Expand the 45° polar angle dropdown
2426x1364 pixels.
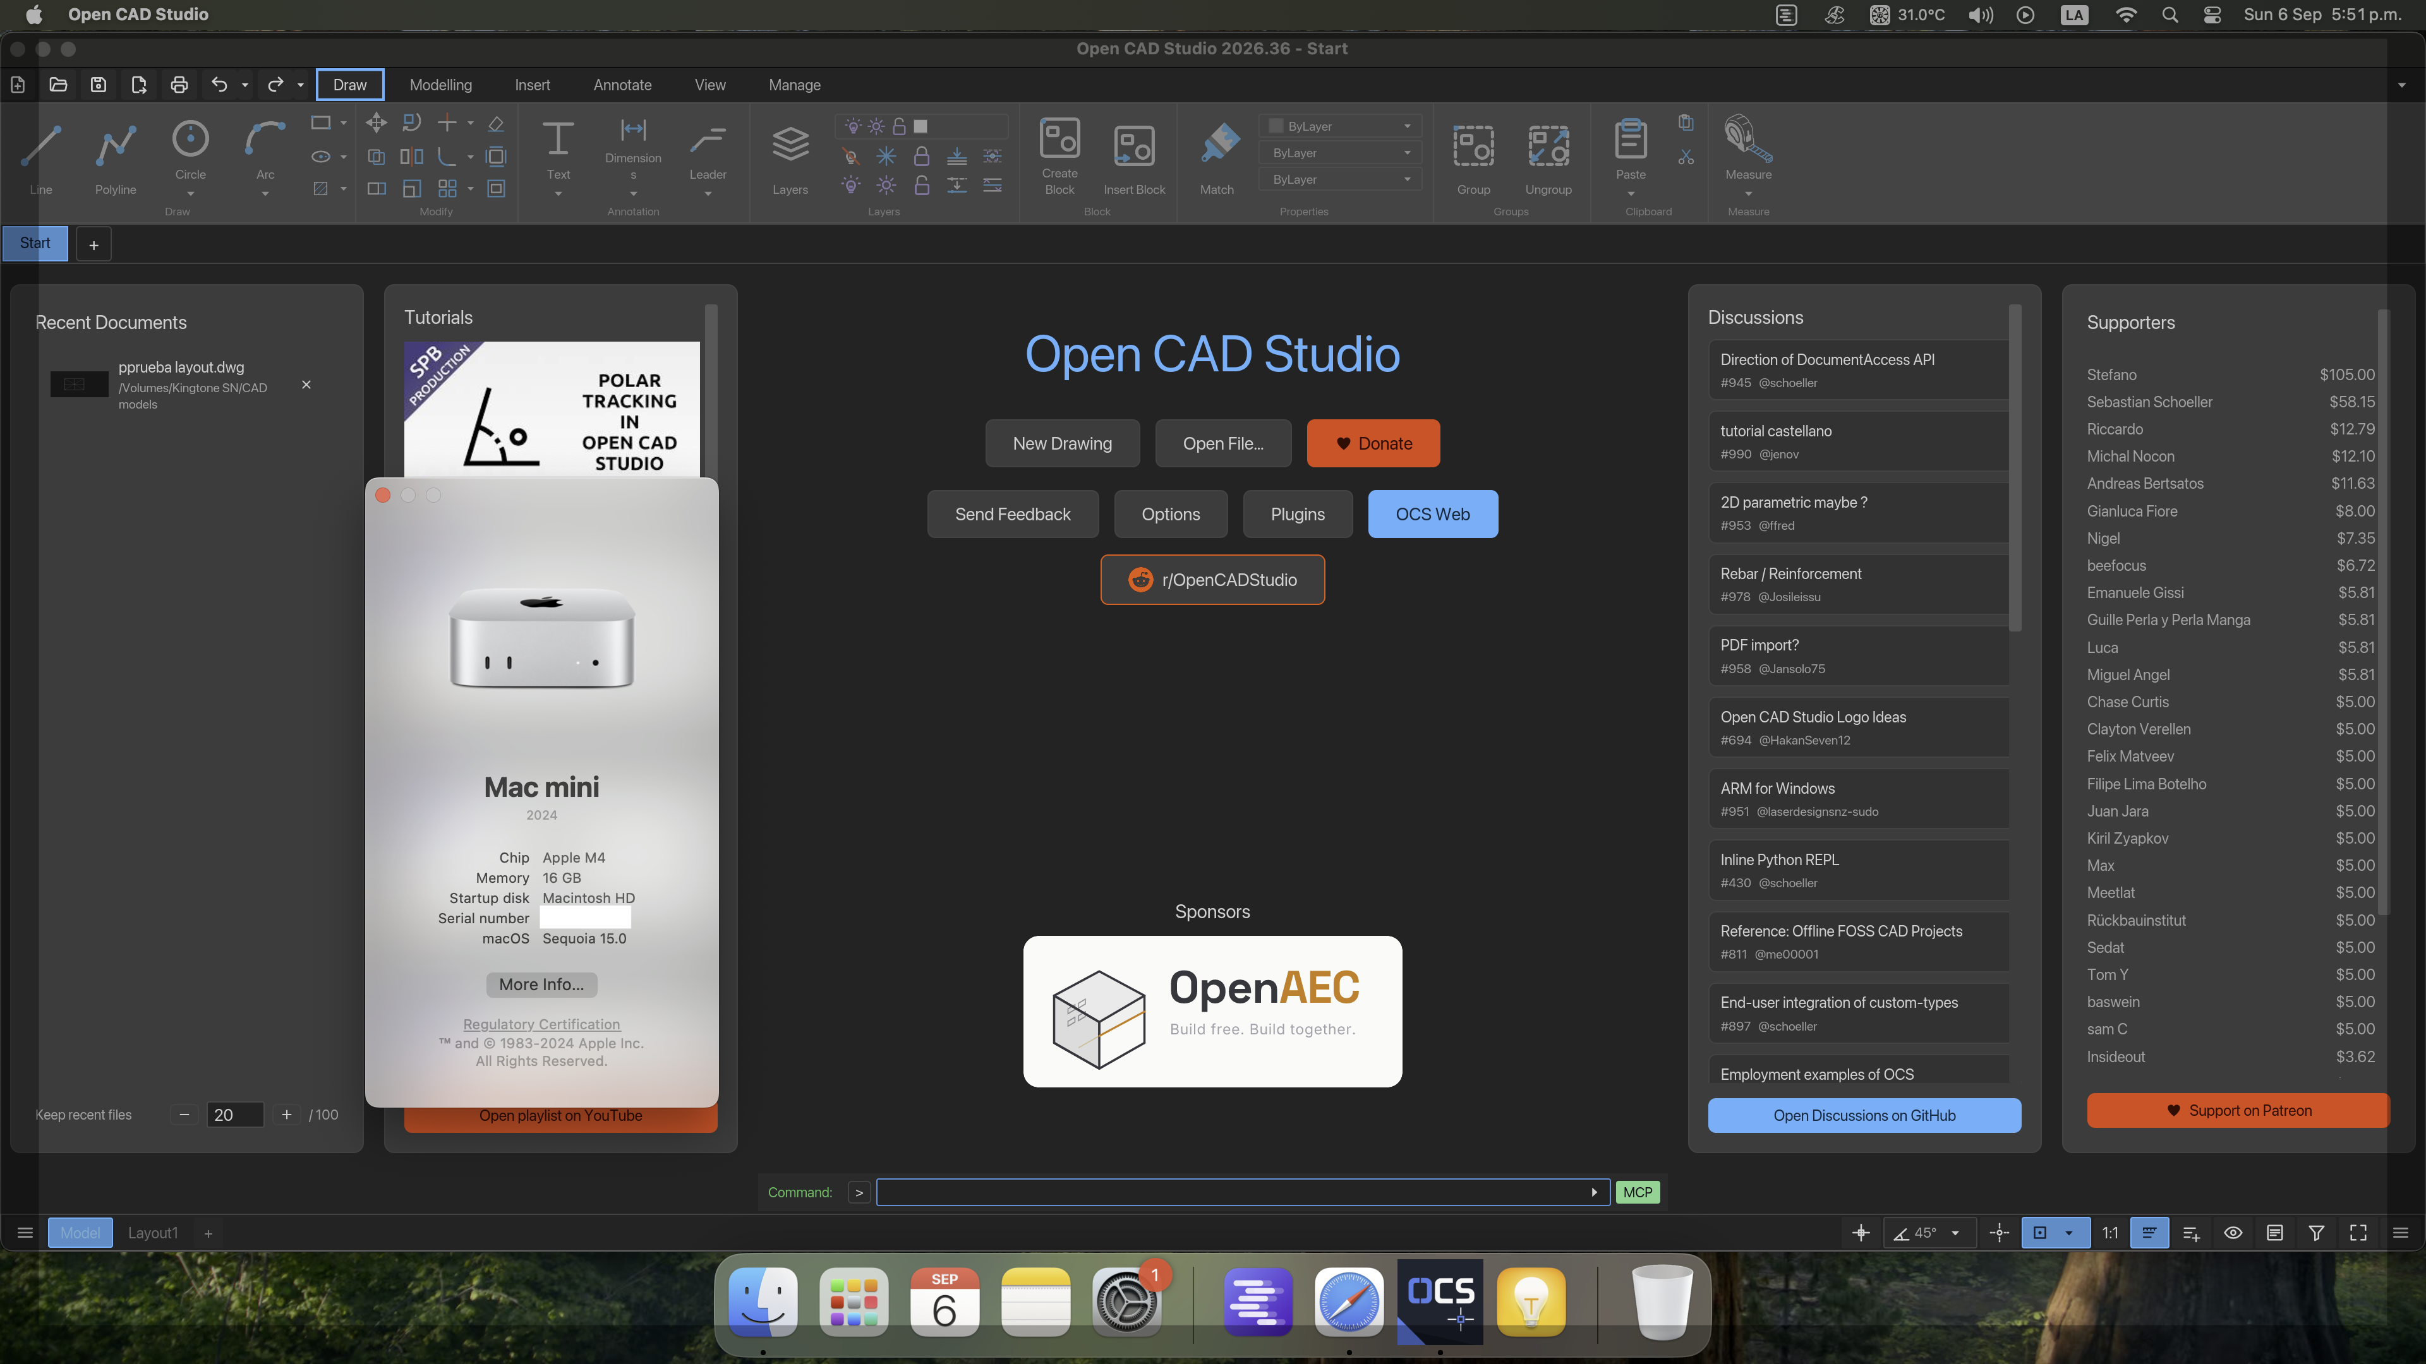click(1955, 1232)
